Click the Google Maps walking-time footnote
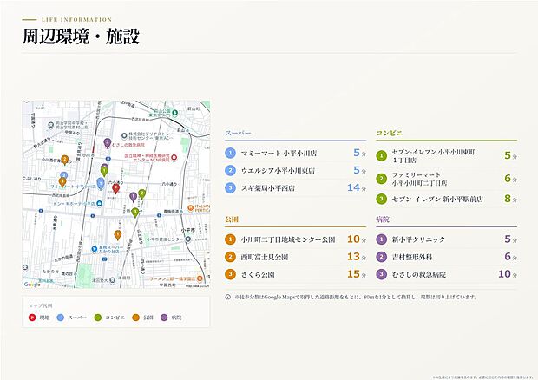The height and width of the screenshot is (380, 538). click(x=356, y=297)
